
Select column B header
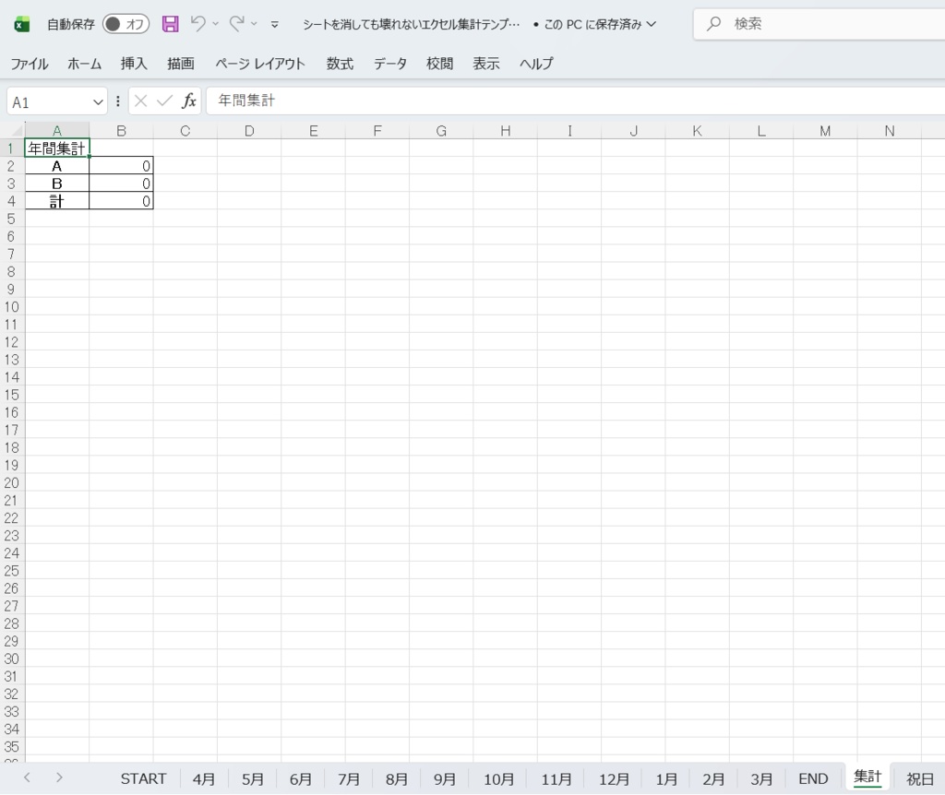point(121,131)
